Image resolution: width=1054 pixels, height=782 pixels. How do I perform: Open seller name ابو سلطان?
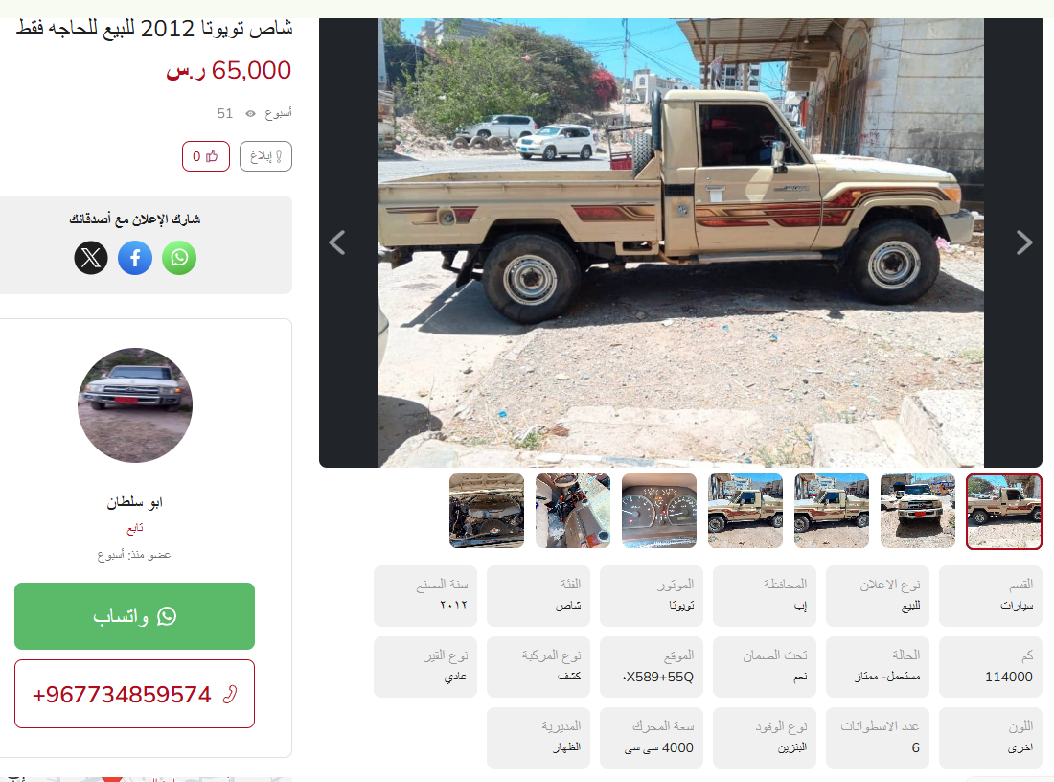pos(134,502)
